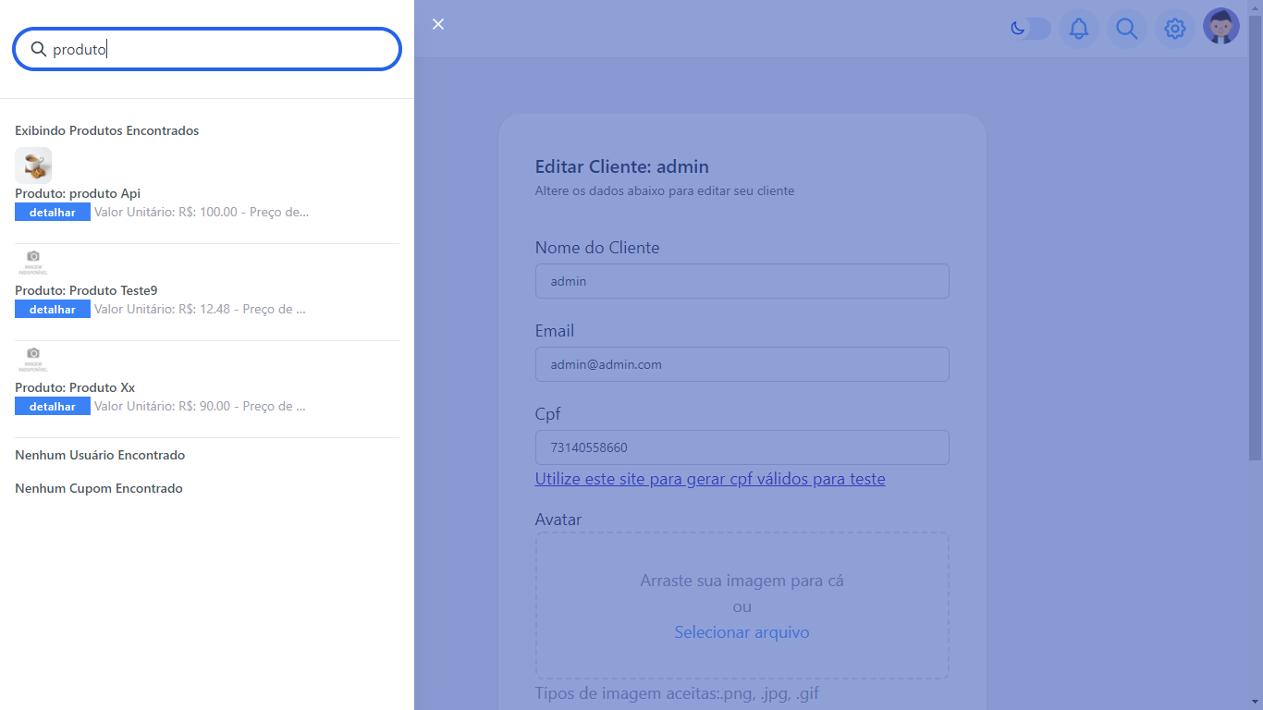This screenshot has width=1263, height=710.
Task: Click 'Exibindo Produtos Encontrados' heading
Action: [x=106, y=130]
